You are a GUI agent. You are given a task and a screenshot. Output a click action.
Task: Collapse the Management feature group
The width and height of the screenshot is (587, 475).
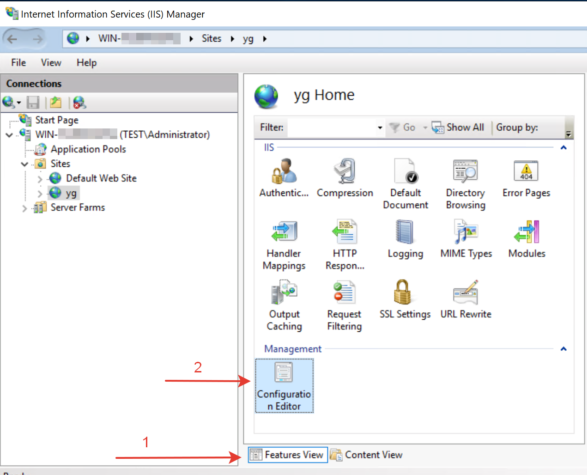563,349
